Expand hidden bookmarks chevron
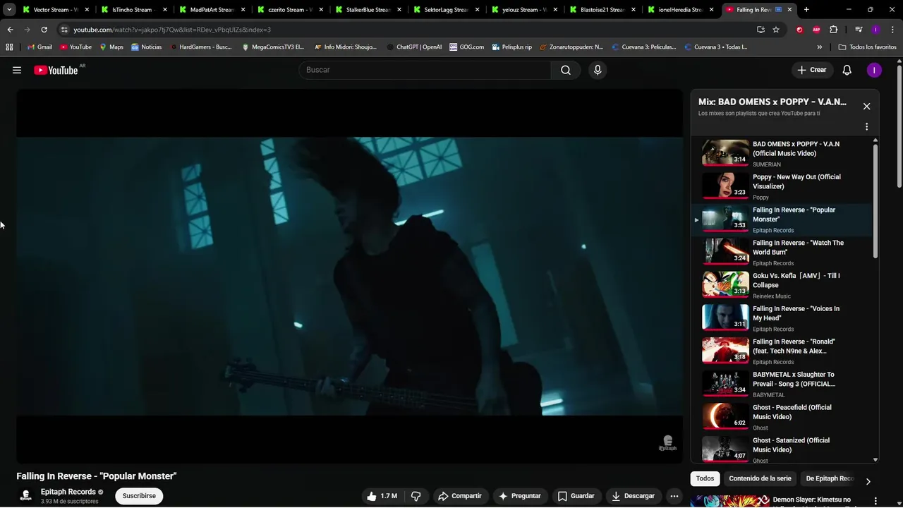903x508 pixels. pyautogui.click(x=819, y=47)
